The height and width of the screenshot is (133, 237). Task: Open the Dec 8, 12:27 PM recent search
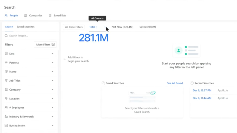[x=202, y=90]
